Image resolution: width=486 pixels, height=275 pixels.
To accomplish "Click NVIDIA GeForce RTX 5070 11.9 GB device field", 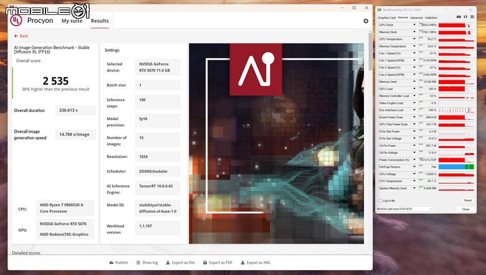I will (x=158, y=67).
